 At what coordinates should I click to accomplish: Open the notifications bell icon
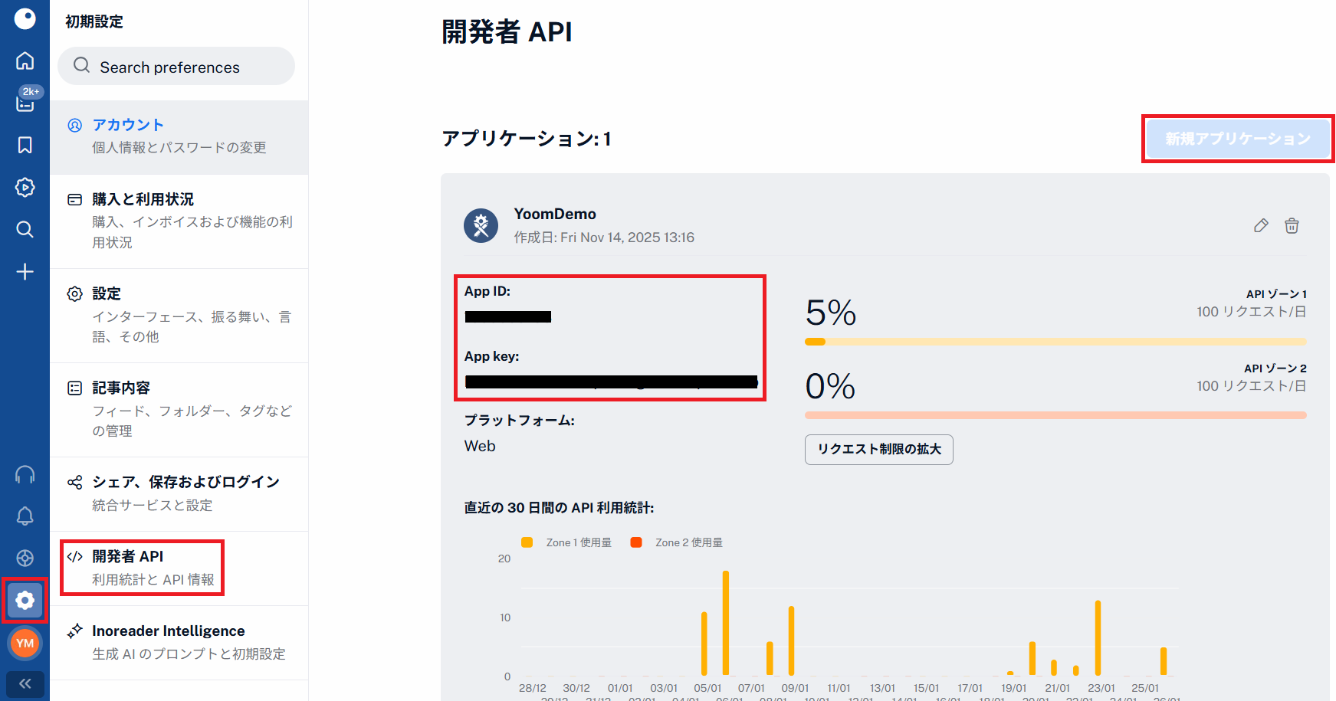click(x=25, y=516)
